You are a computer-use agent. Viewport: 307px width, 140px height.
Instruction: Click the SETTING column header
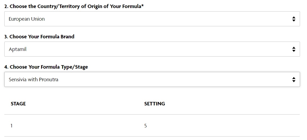154,104
